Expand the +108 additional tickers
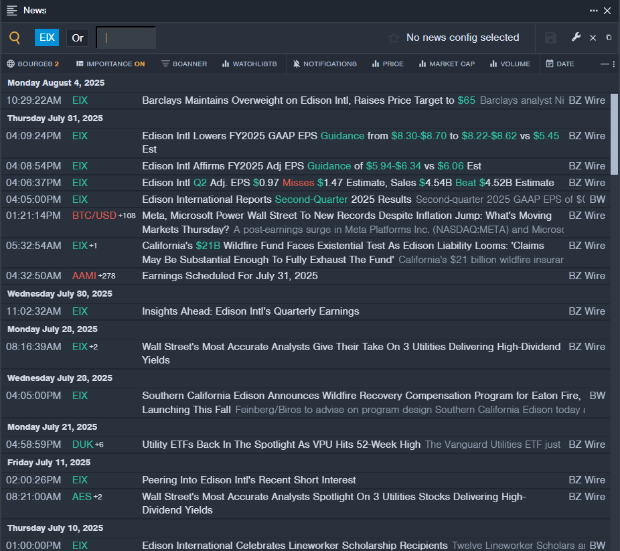Screen dimensions: 620x551 pyautogui.click(x=127, y=216)
